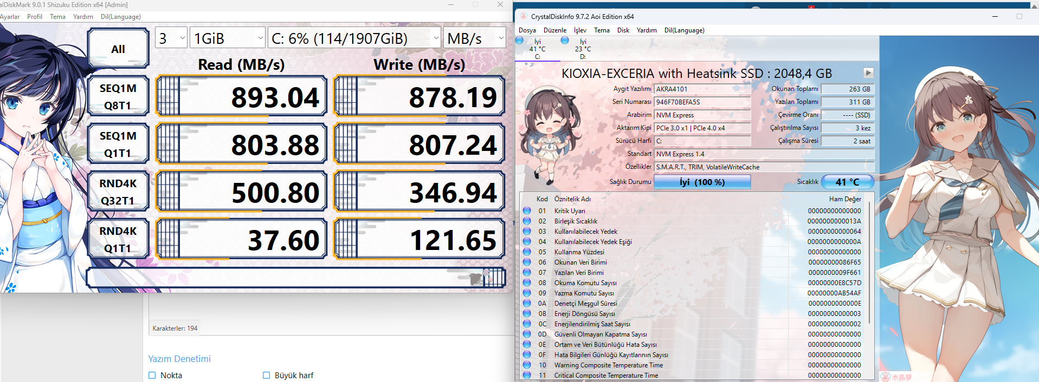The image size is (1039, 382).
Task: Click status icon for 0A Denetçi Meşgul Süresi
Action: 527,303
